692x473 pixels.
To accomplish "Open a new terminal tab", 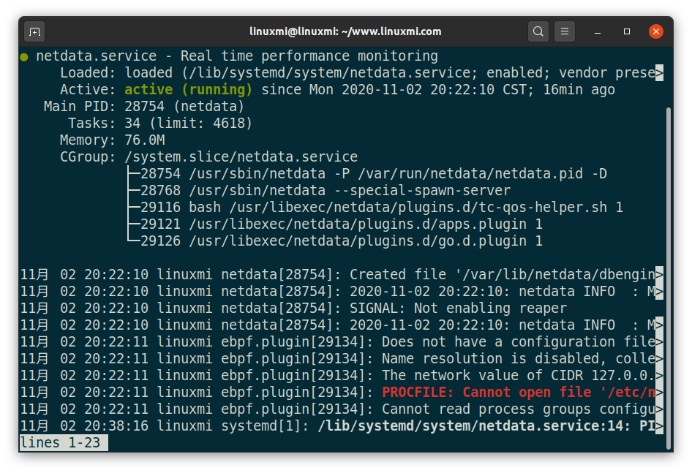I will [34, 31].
